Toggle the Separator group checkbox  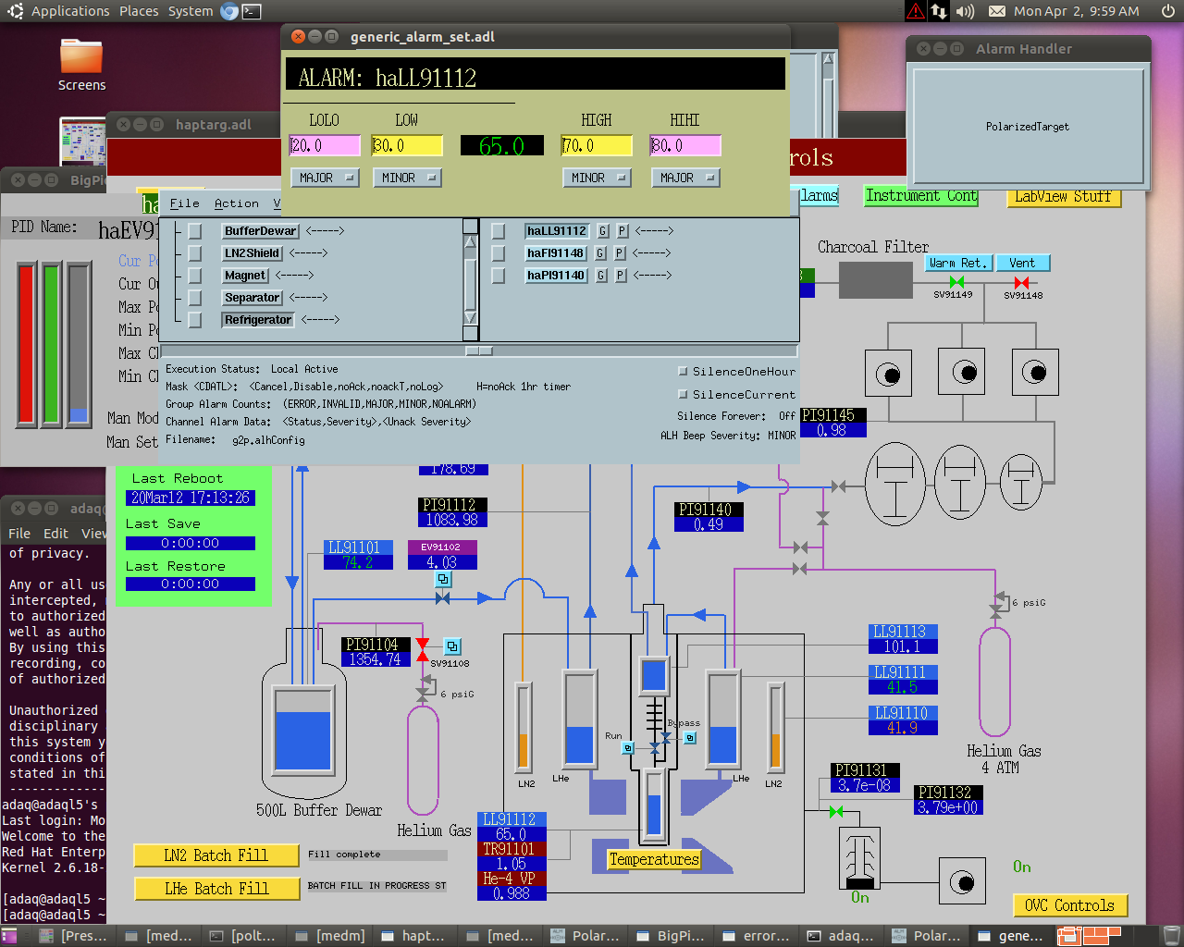pos(195,298)
